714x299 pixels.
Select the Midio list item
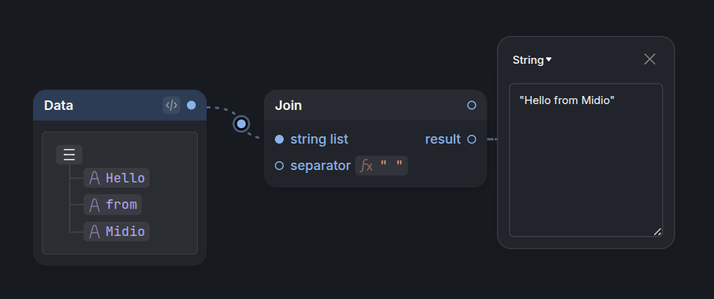[117, 232]
